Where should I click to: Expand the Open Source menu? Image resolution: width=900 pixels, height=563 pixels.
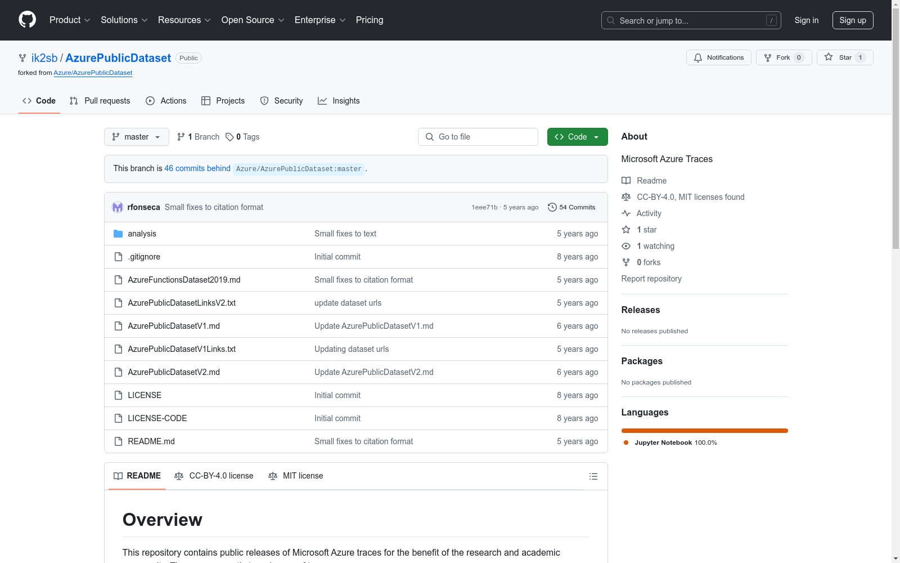pyautogui.click(x=253, y=20)
